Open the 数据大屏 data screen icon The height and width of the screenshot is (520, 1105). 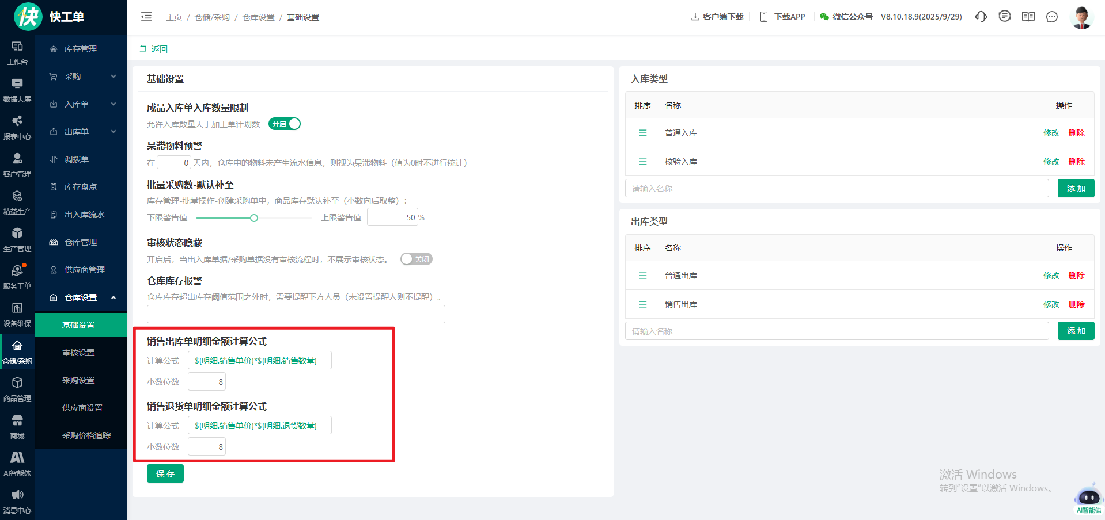pos(17,90)
